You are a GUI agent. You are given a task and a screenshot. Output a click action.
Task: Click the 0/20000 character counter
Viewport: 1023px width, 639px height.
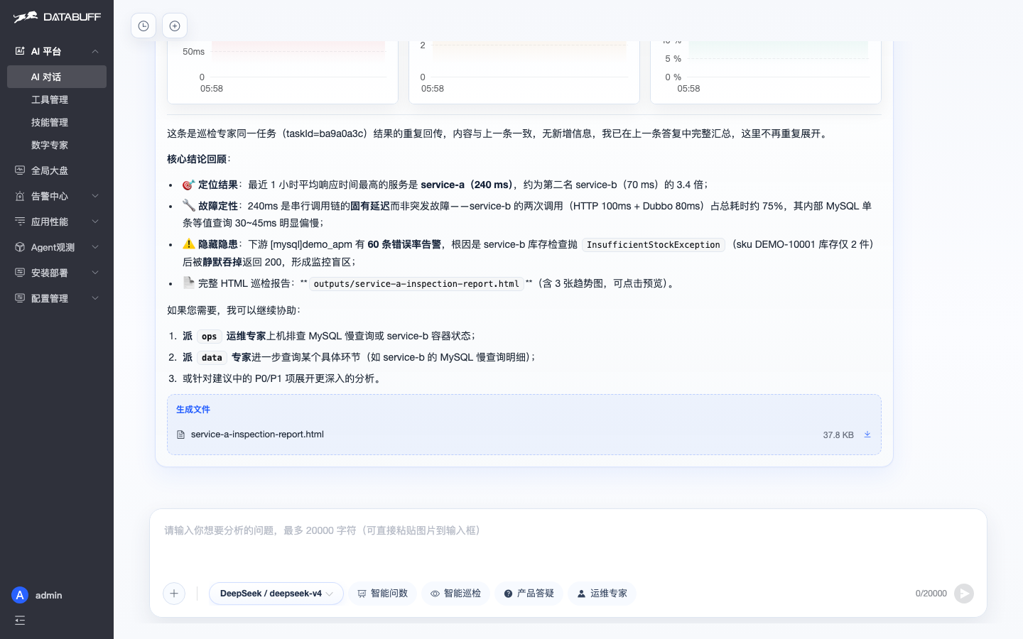[931, 594]
